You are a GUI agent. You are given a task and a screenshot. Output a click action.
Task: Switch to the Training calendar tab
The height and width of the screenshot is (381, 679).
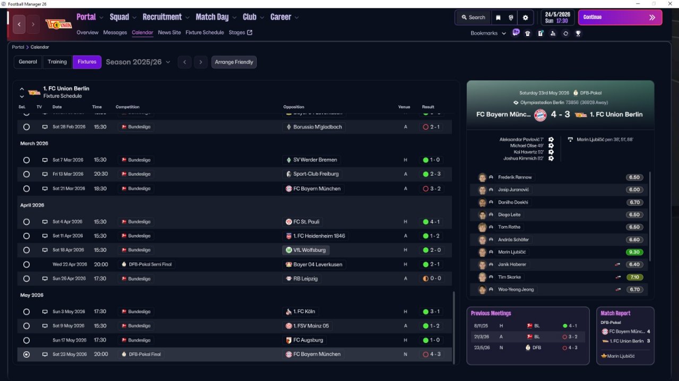(x=57, y=62)
